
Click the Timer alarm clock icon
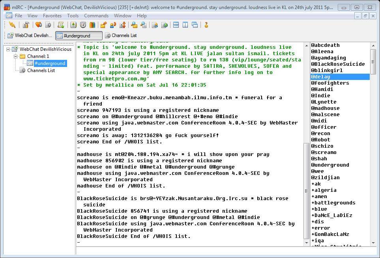click(83, 25)
